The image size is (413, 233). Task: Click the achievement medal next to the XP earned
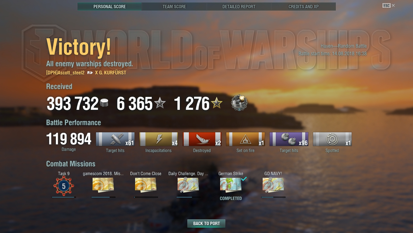tap(239, 103)
